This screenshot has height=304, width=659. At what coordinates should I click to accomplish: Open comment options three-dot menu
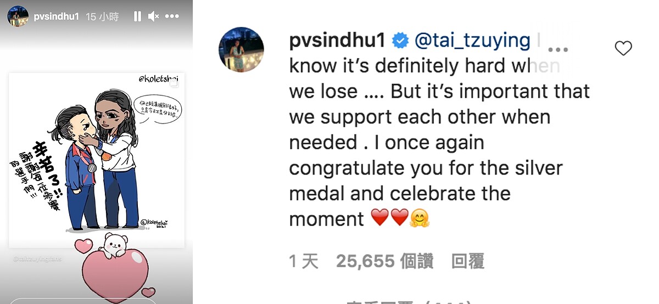coord(558,49)
